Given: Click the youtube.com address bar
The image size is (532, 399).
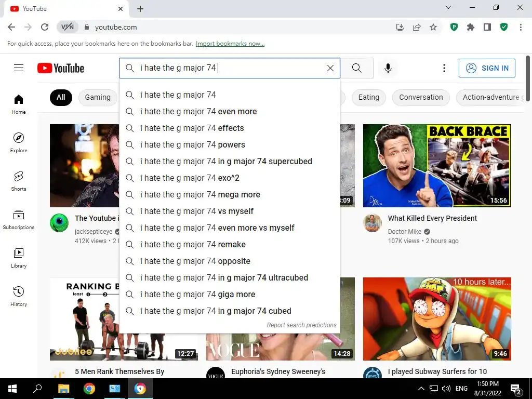Looking at the screenshot, I should click(237, 27).
